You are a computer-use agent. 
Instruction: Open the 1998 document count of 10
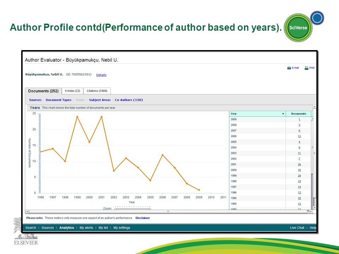point(299,181)
